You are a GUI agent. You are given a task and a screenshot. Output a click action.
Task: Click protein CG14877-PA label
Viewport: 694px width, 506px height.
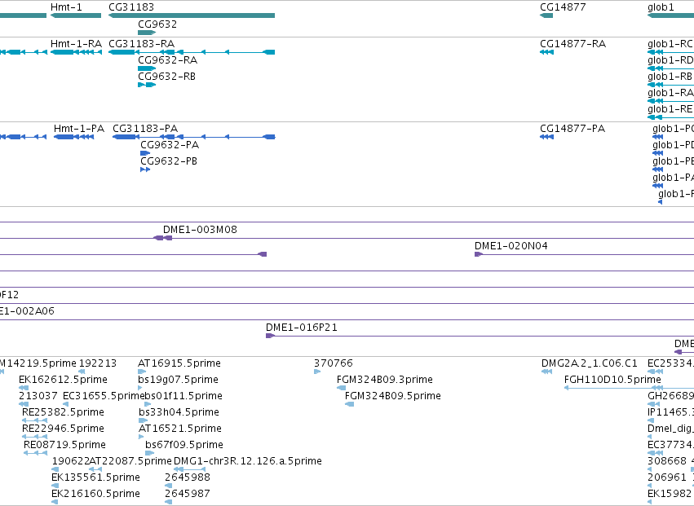(x=572, y=129)
